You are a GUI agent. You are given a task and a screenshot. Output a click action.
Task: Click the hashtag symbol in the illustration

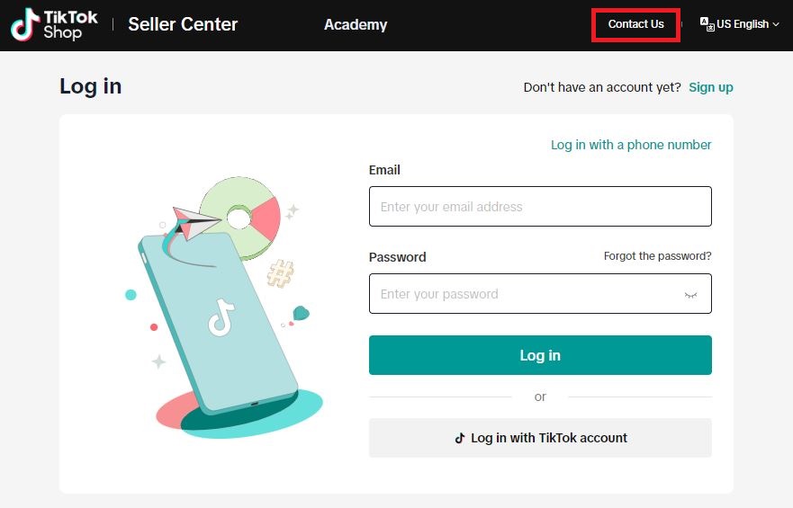[280, 272]
